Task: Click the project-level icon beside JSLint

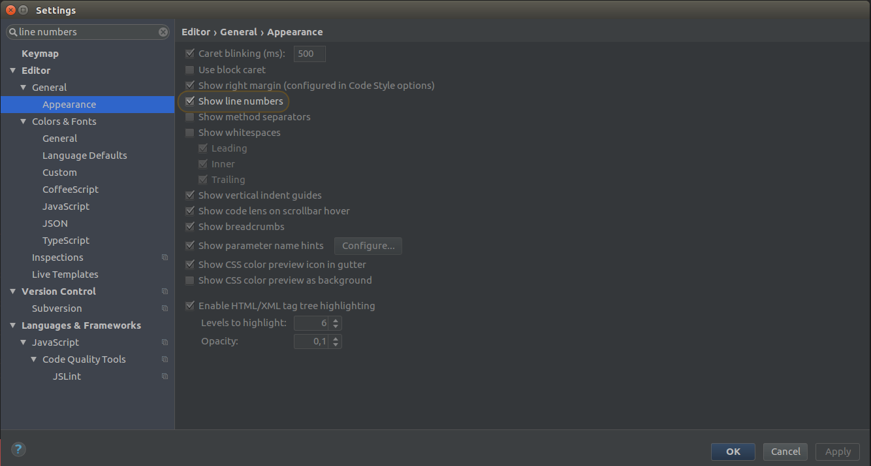Action: [x=165, y=376]
